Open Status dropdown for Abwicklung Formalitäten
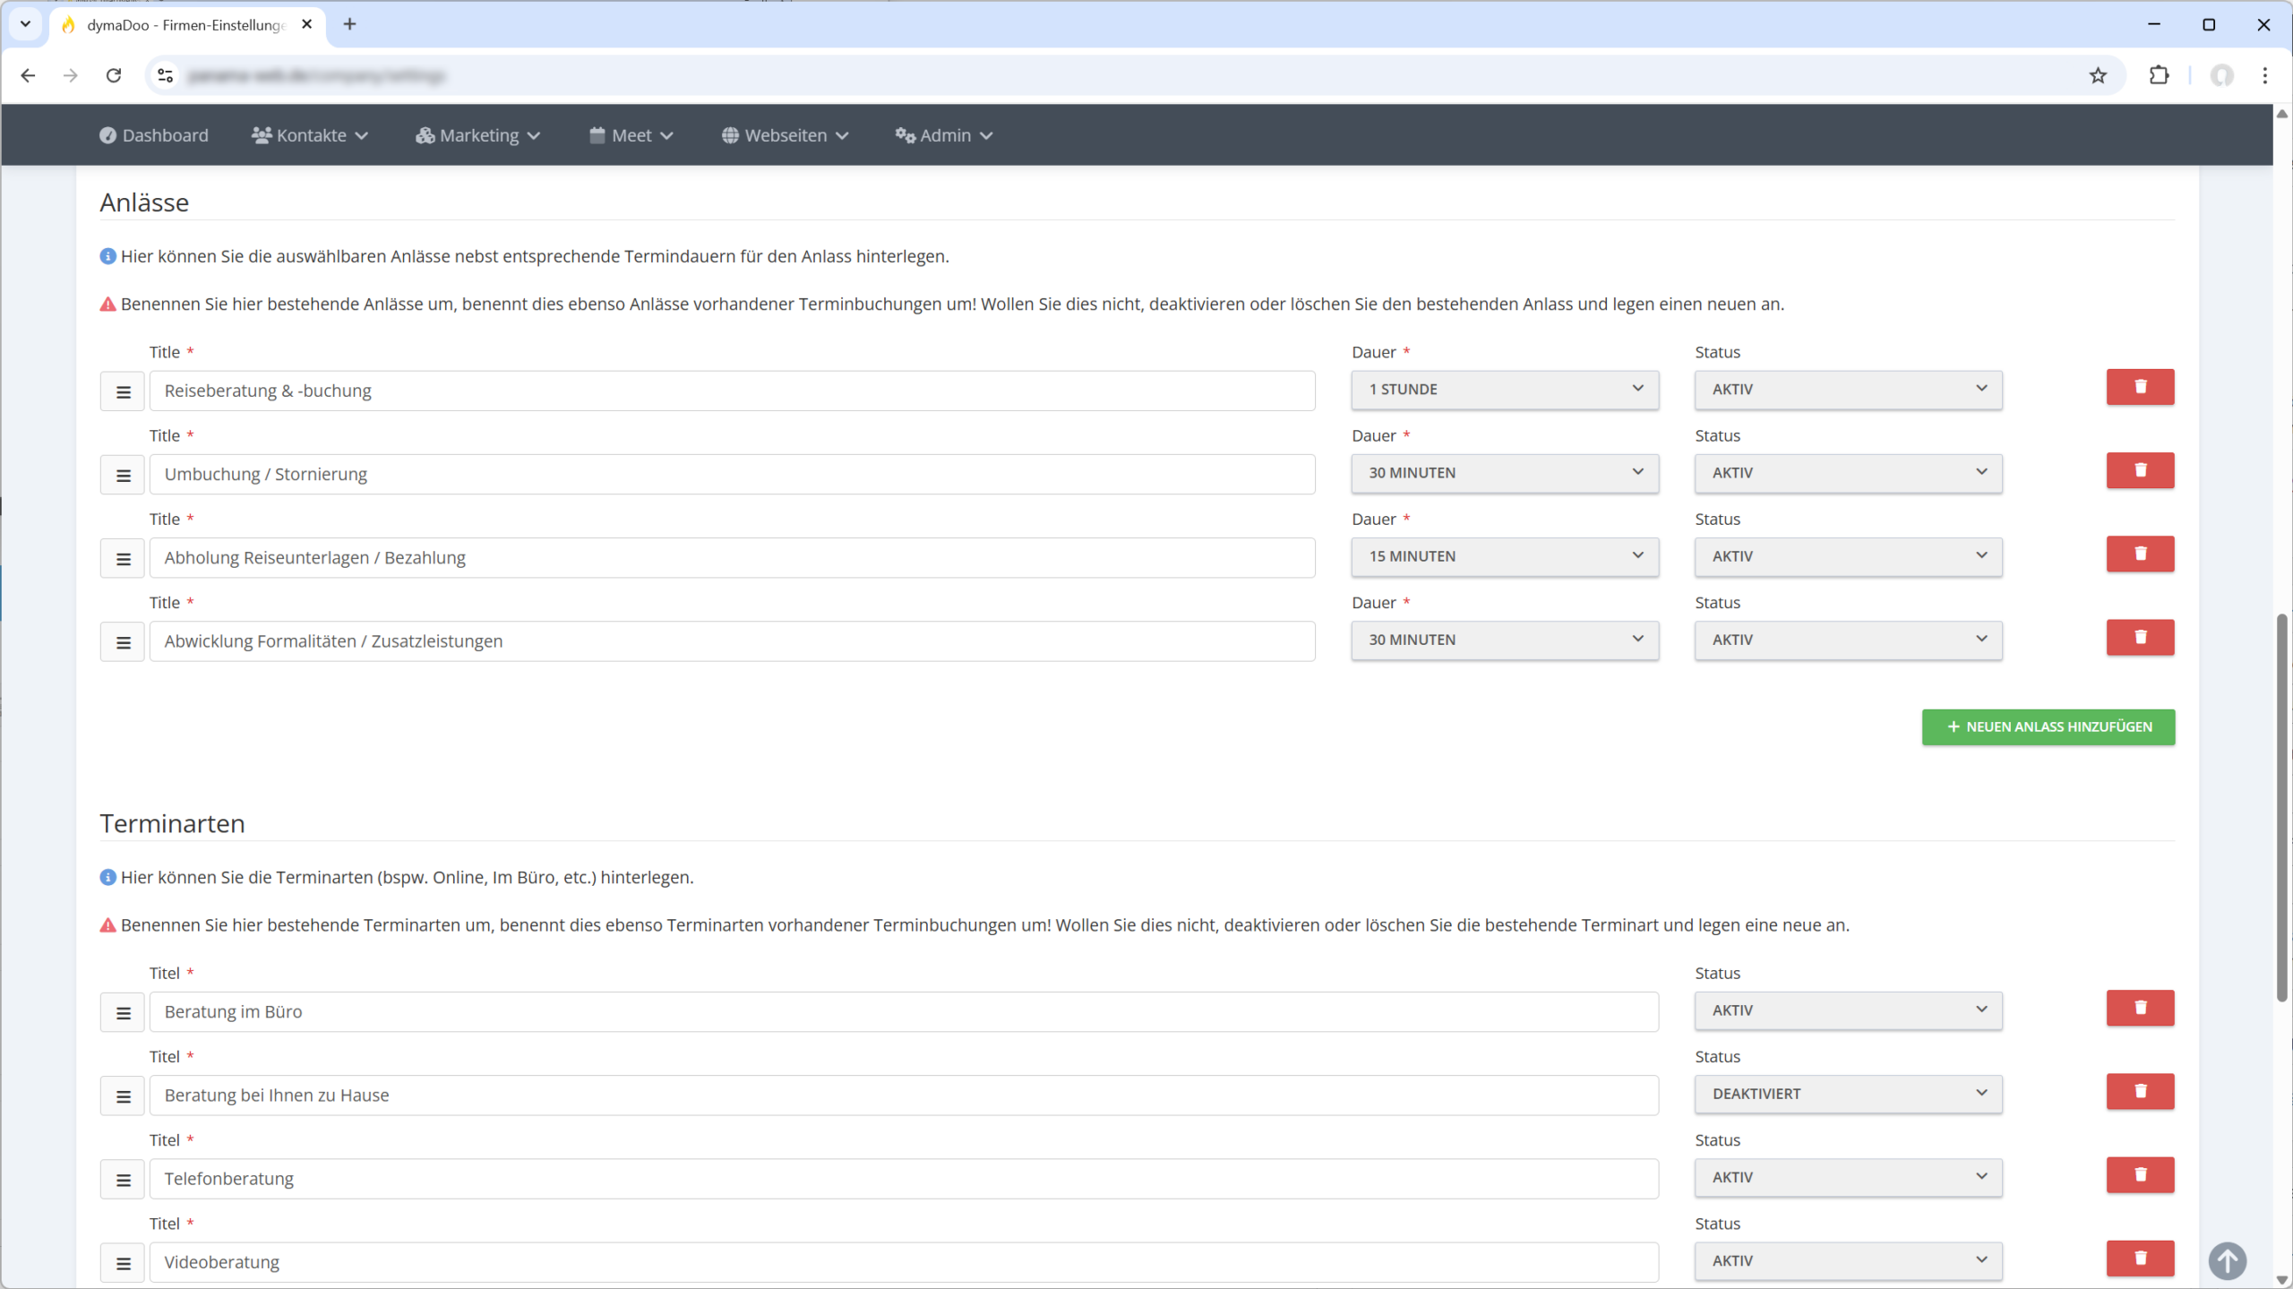Screen dimensions: 2293x1289 point(1847,640)
